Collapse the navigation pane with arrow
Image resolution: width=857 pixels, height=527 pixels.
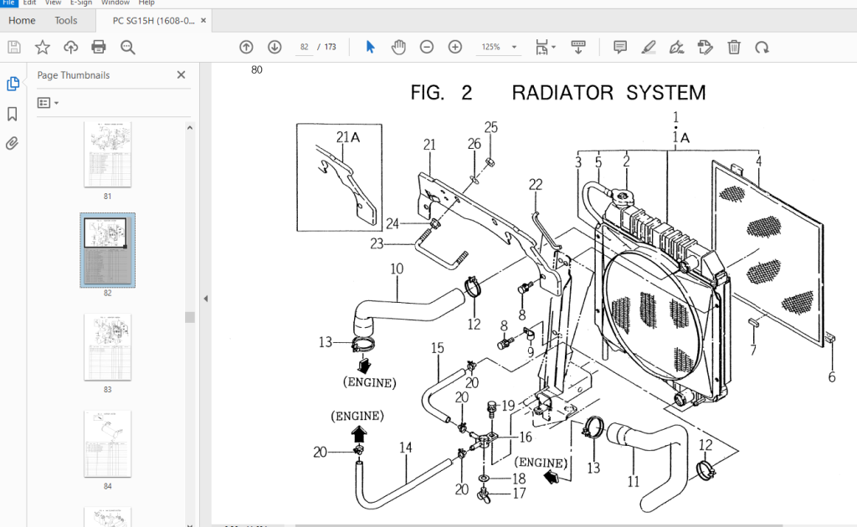(x=206, y=299)
